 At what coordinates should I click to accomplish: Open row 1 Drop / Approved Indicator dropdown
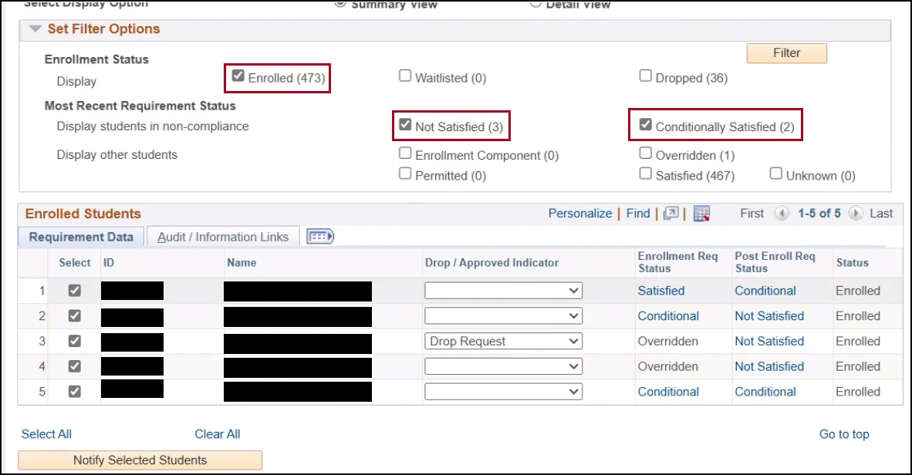pos(503,291)
